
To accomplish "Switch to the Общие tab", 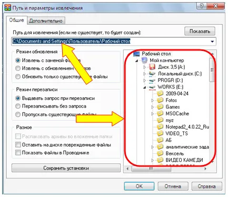I will [16, 20].
